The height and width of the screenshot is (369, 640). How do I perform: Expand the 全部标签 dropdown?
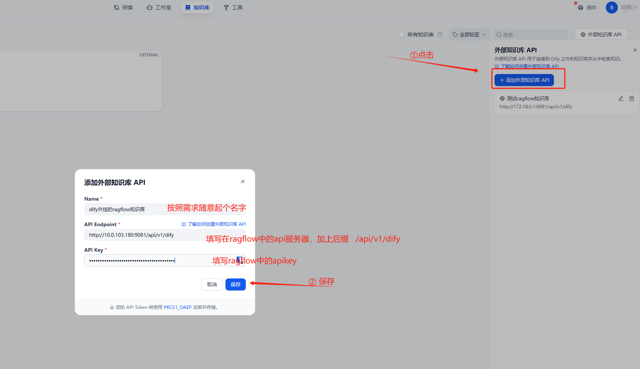coord(469,35)
